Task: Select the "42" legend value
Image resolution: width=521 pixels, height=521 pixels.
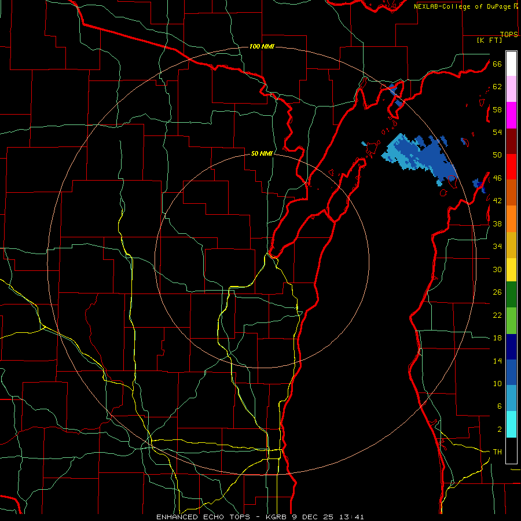Action: 497,201
